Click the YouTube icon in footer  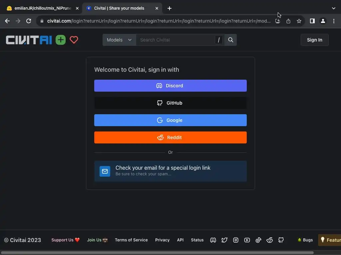(247, 240)
